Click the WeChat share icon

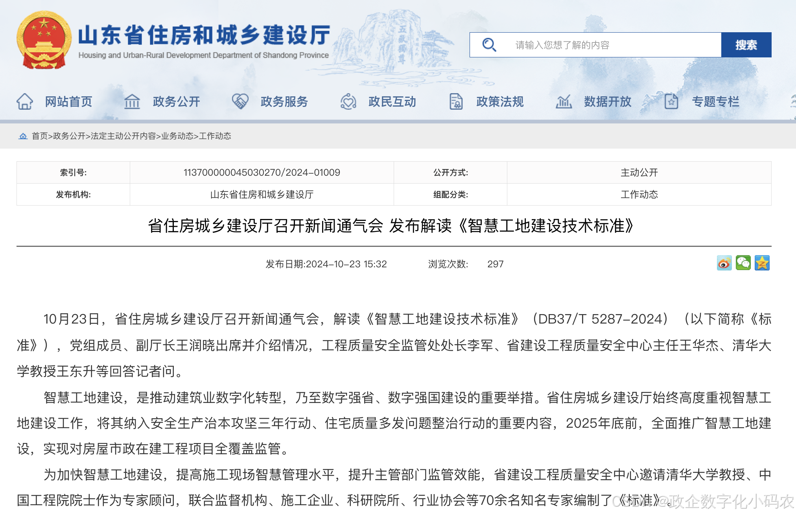[x=743, y=263]
